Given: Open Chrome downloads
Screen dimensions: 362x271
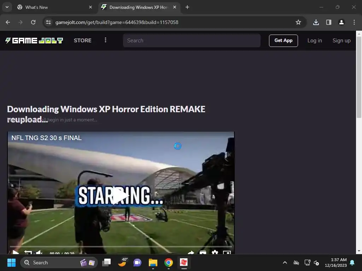Looking at the screenshot, I should [316, 22].
